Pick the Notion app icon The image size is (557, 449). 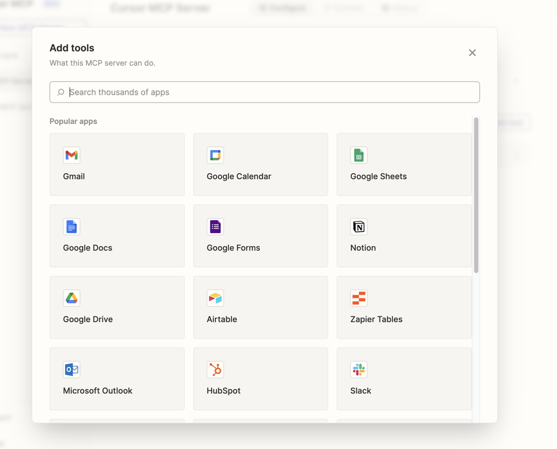tap(358, 227)
